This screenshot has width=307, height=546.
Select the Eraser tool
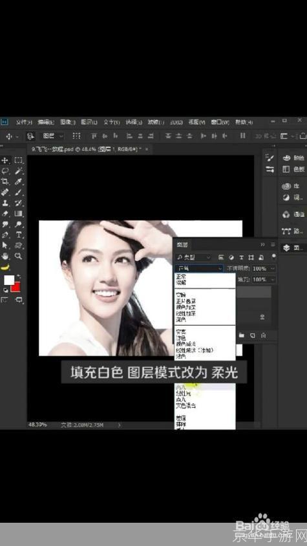pos(5,213)
